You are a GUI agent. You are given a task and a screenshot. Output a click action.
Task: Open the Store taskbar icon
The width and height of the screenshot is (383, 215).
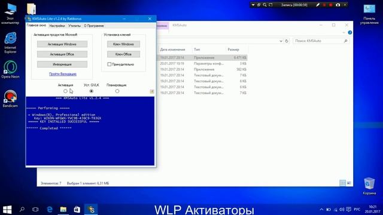(x=77, y=210)
